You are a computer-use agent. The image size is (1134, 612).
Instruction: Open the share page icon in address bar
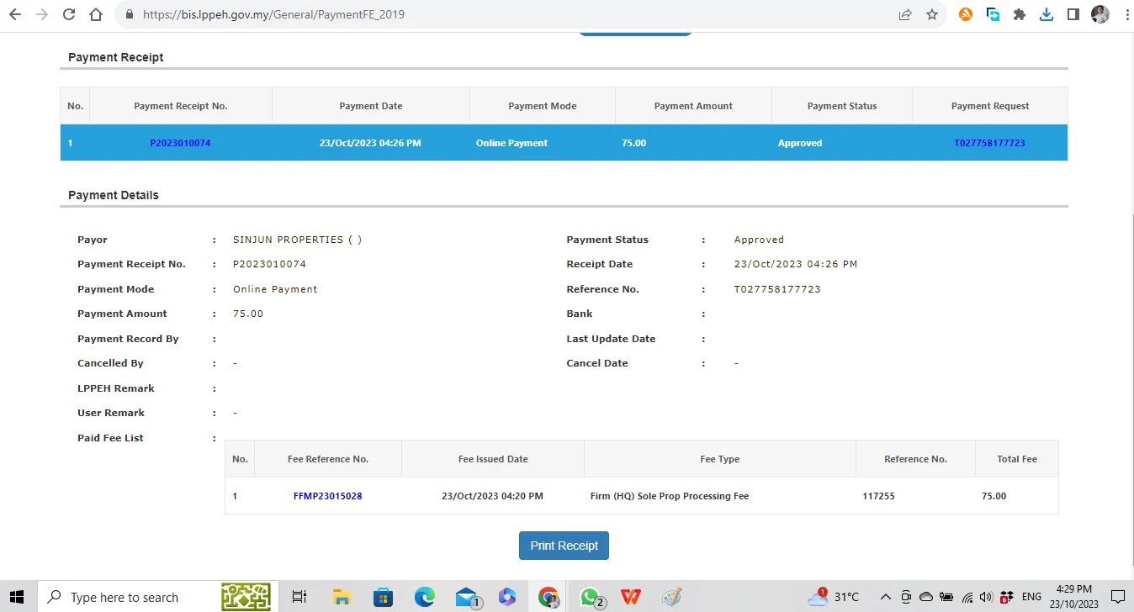[x=905, y=14]
